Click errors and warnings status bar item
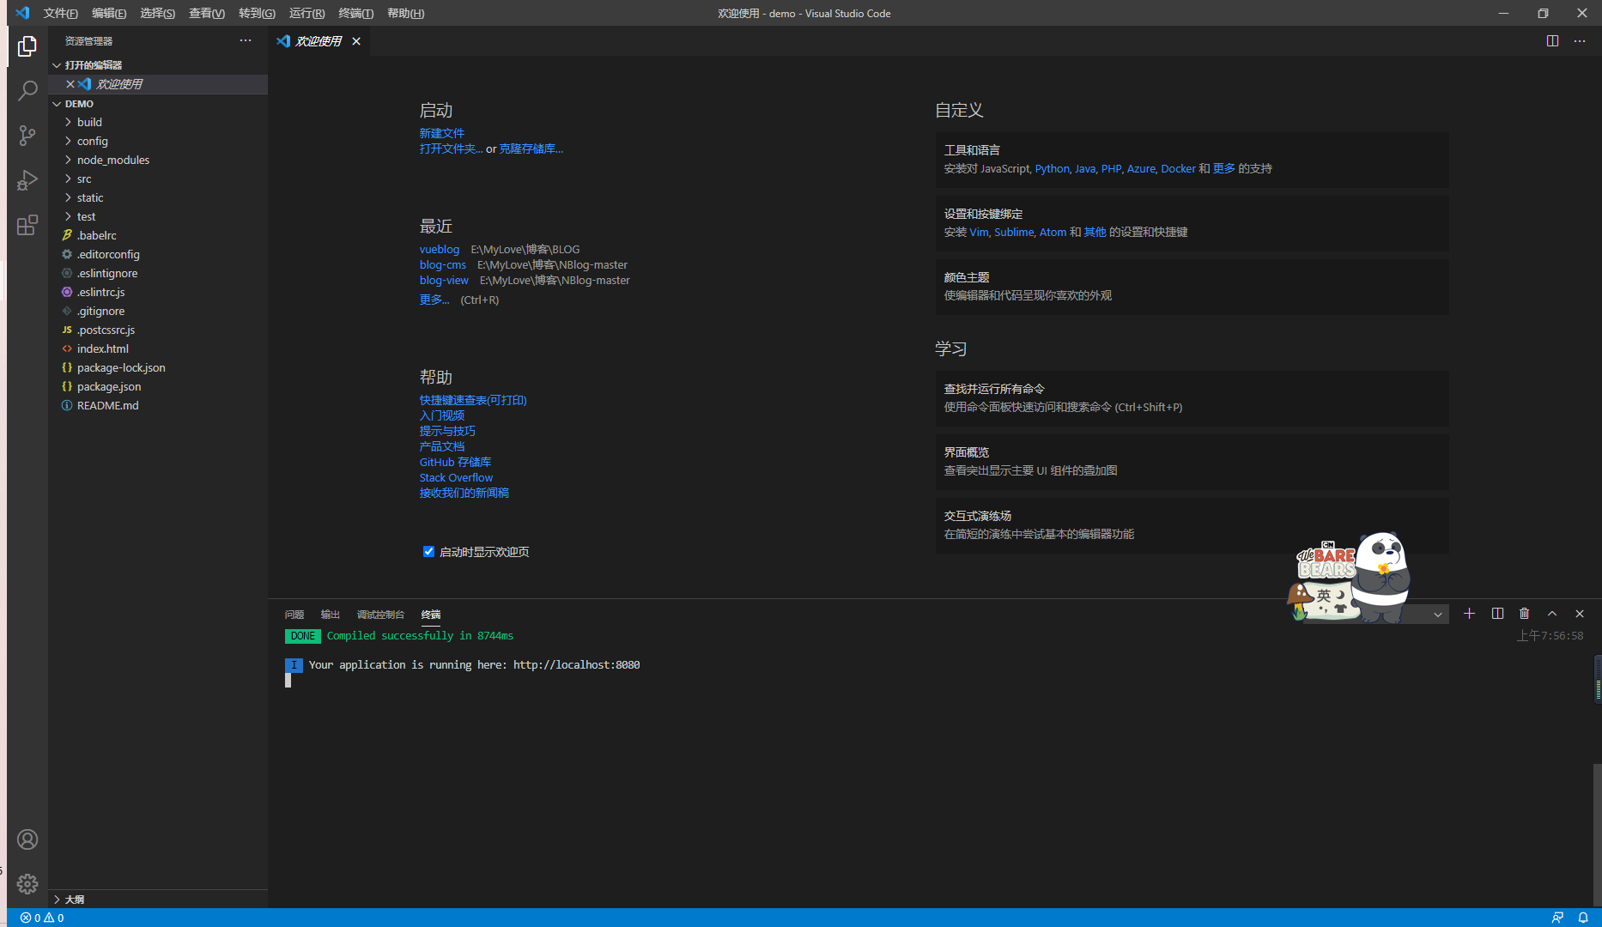Screen dimensions: 1602x927 (x=42, y=918)
